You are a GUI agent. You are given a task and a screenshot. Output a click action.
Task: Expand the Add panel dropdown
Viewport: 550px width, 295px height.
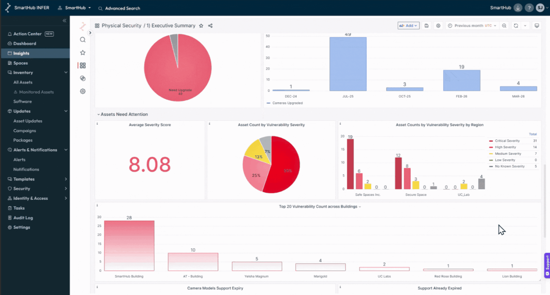(409, 26)
